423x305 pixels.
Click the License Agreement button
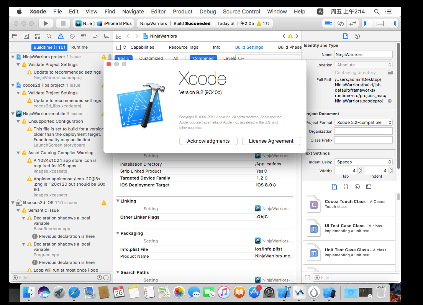[x=271, y=141]
